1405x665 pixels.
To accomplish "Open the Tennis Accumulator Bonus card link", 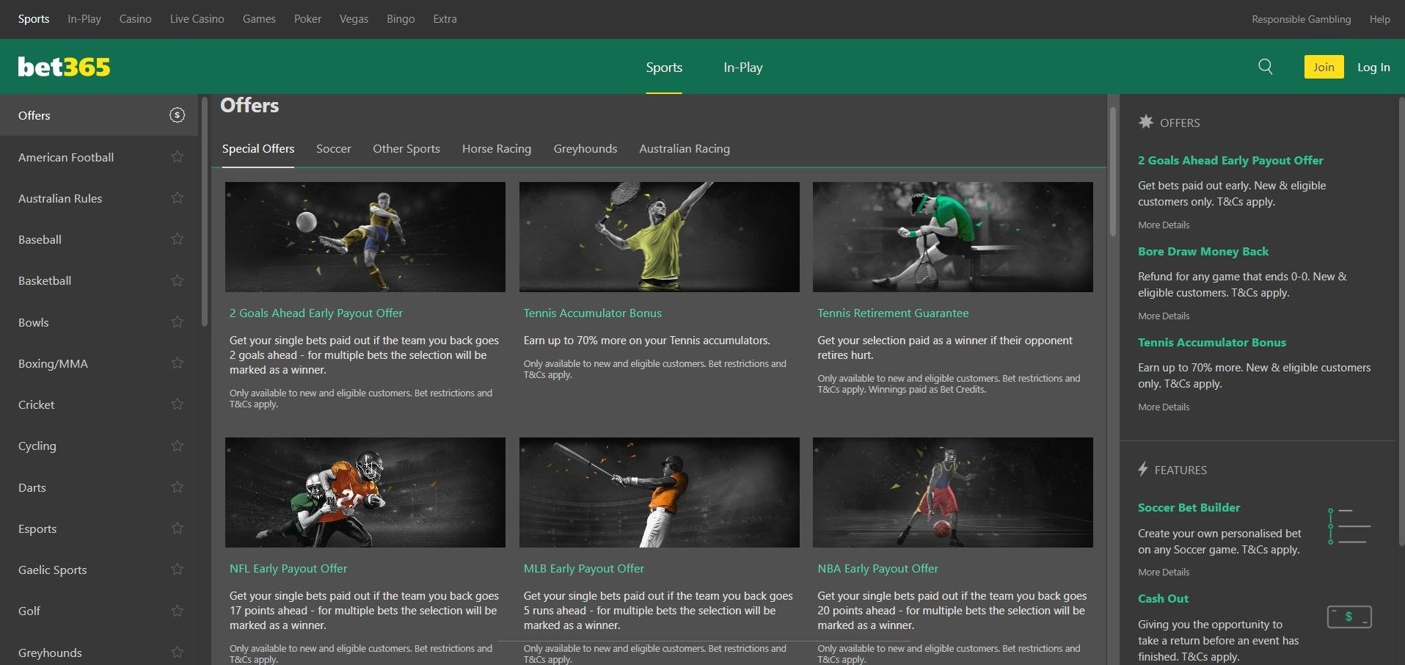I will pos(593,313).
